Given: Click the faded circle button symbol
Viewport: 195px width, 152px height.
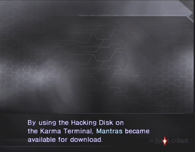Looking at the screenshot, I should 173,141.
